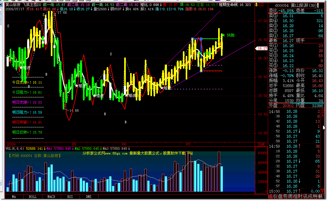Open the 财 tab in bottom-right panel
328x201 pixels.
click(301, 196)
